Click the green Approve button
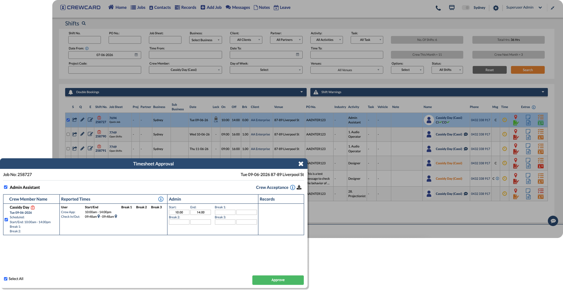The width and height of the screenshot is (563, 290). click(x=278, y=280)
